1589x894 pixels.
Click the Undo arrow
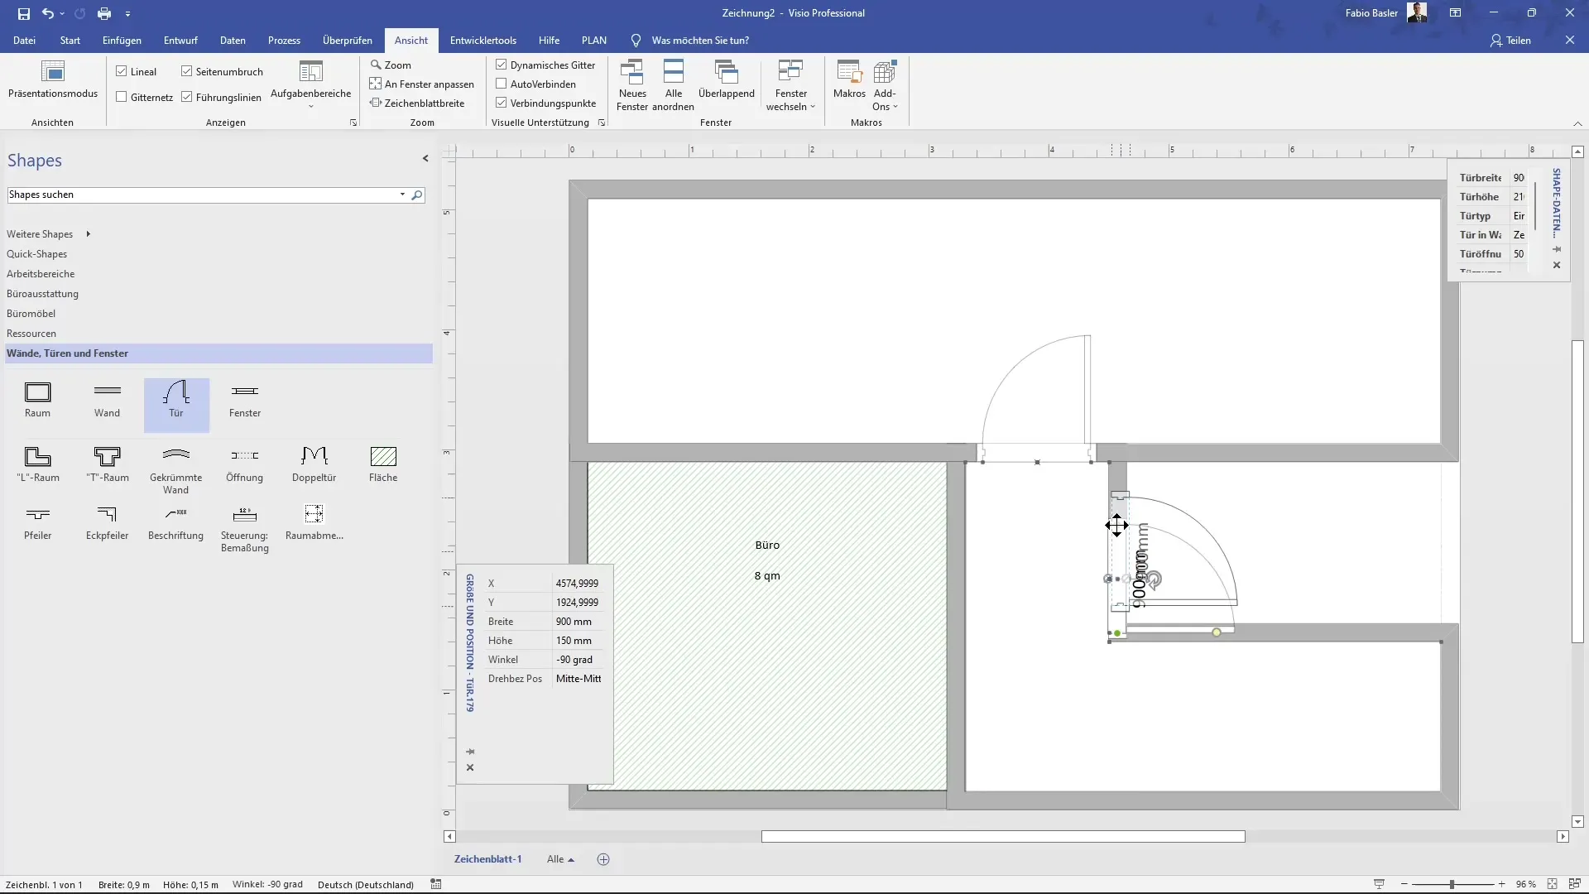point(48,13)
